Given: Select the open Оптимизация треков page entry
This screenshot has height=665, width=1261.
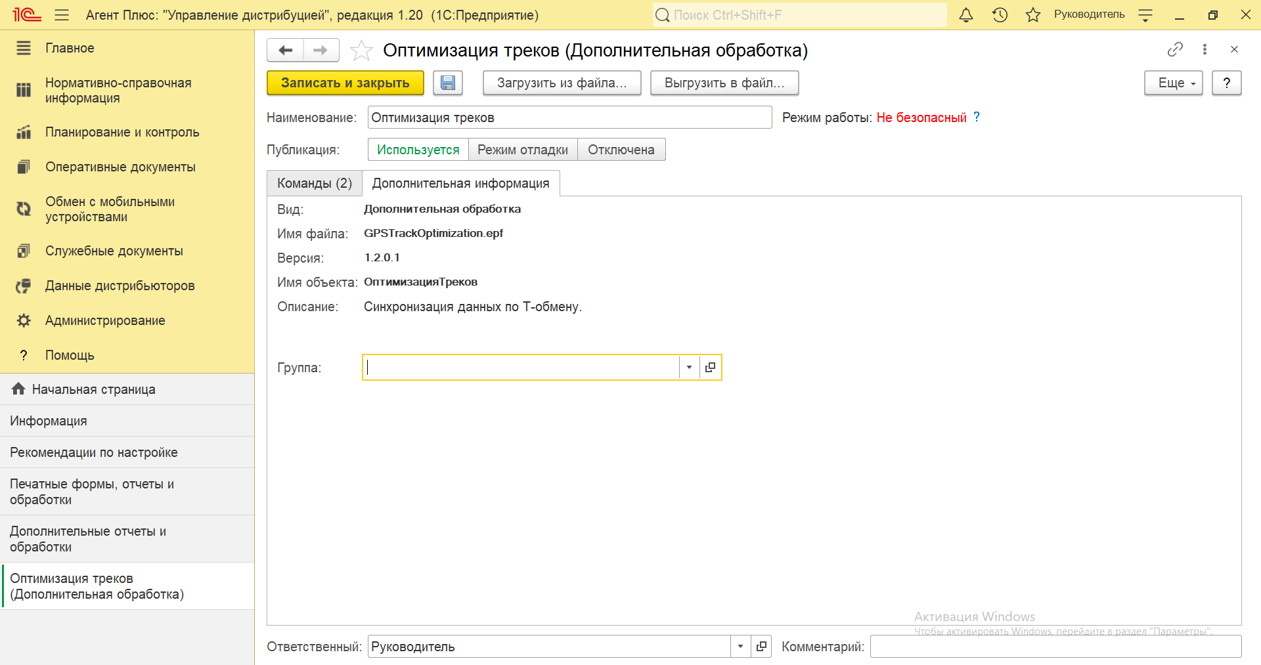Looking at the screenshot, I should tap(127, 586).
